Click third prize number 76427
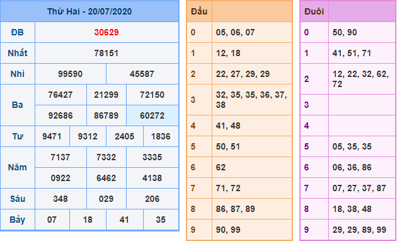 click(x=60, y=95)
